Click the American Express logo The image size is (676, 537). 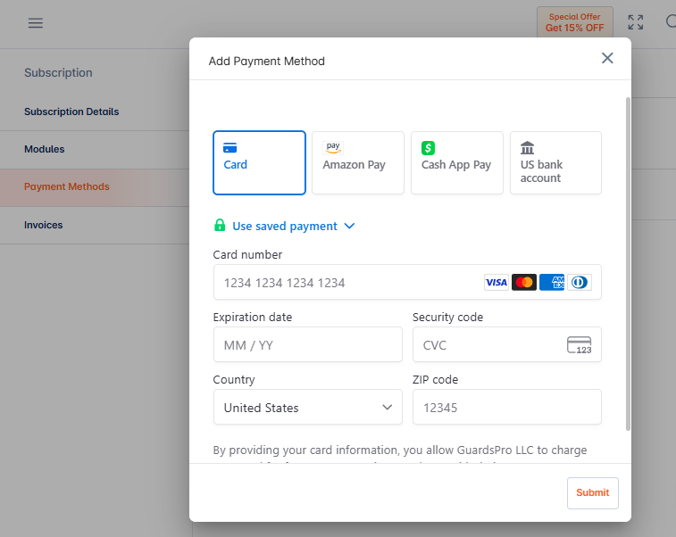click(x=552, y=283)
